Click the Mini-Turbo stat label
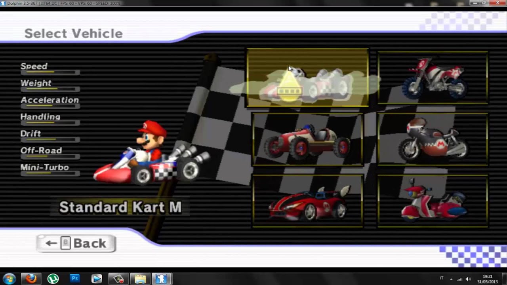This screenshot has height=285, width=507. [45, 167]
